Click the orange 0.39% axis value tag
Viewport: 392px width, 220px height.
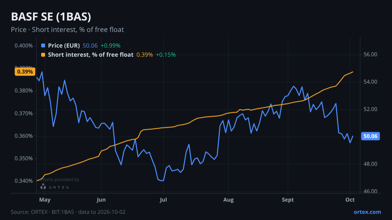pyautogui.click(x=24, y=72)
